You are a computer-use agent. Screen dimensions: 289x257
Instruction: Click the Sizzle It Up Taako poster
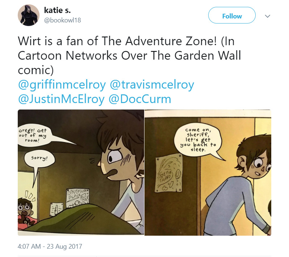169,173
